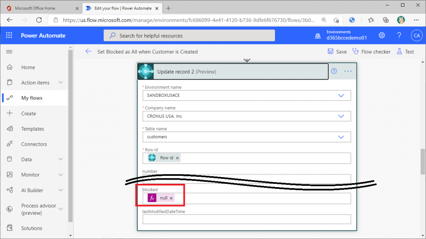Click inside the blocked field
426x239 pixels.
point(247,198)
